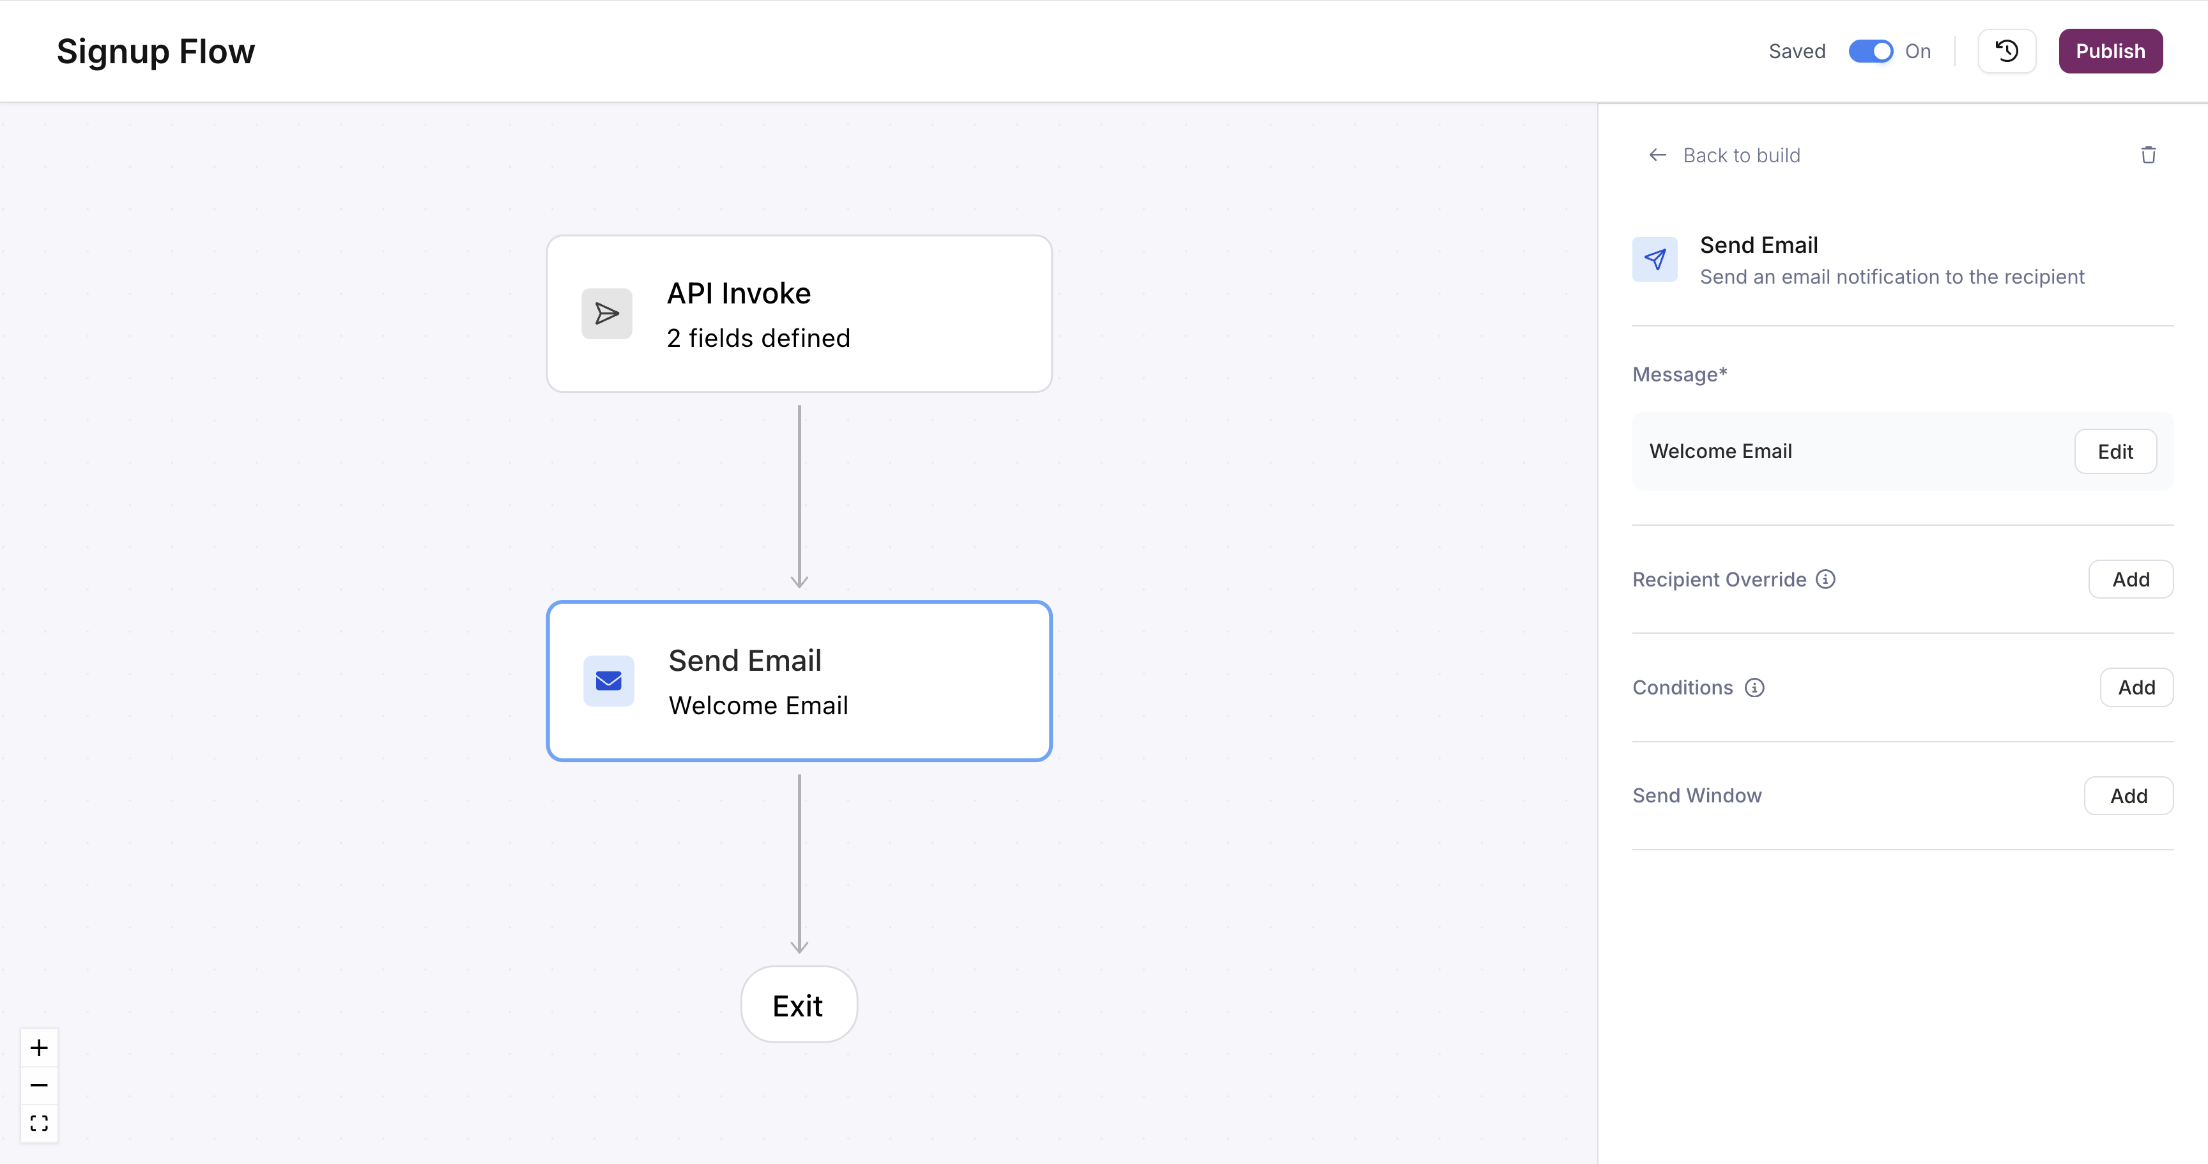2208x1164 pixels.
Task: Zoom out canvas with minus button
Action: point(40,1085)
